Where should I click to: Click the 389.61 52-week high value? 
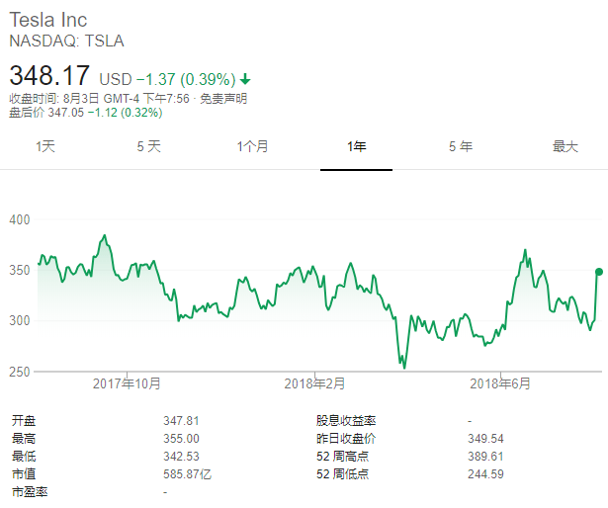(485, 457)
